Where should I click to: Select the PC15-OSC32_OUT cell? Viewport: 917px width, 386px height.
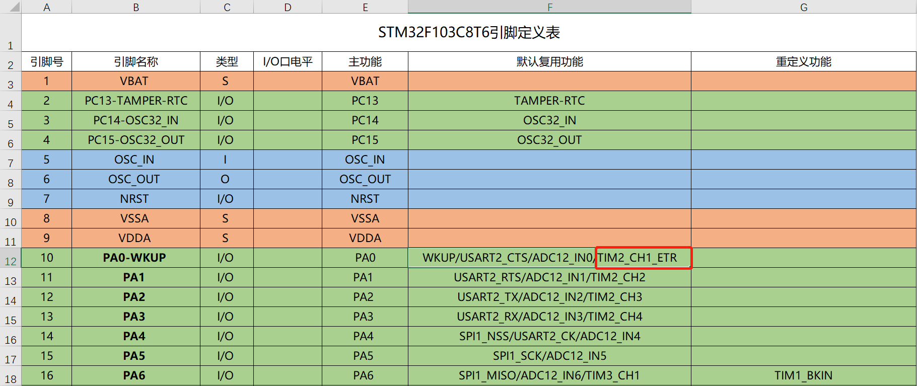136,140
